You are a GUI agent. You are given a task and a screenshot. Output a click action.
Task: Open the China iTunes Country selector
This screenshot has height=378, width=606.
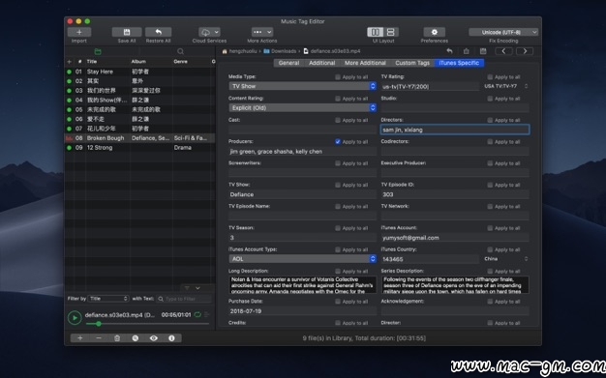pyautogui.click(x=505, y=259)
